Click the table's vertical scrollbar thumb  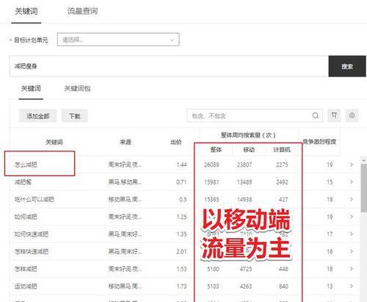(x=364, y=187)
